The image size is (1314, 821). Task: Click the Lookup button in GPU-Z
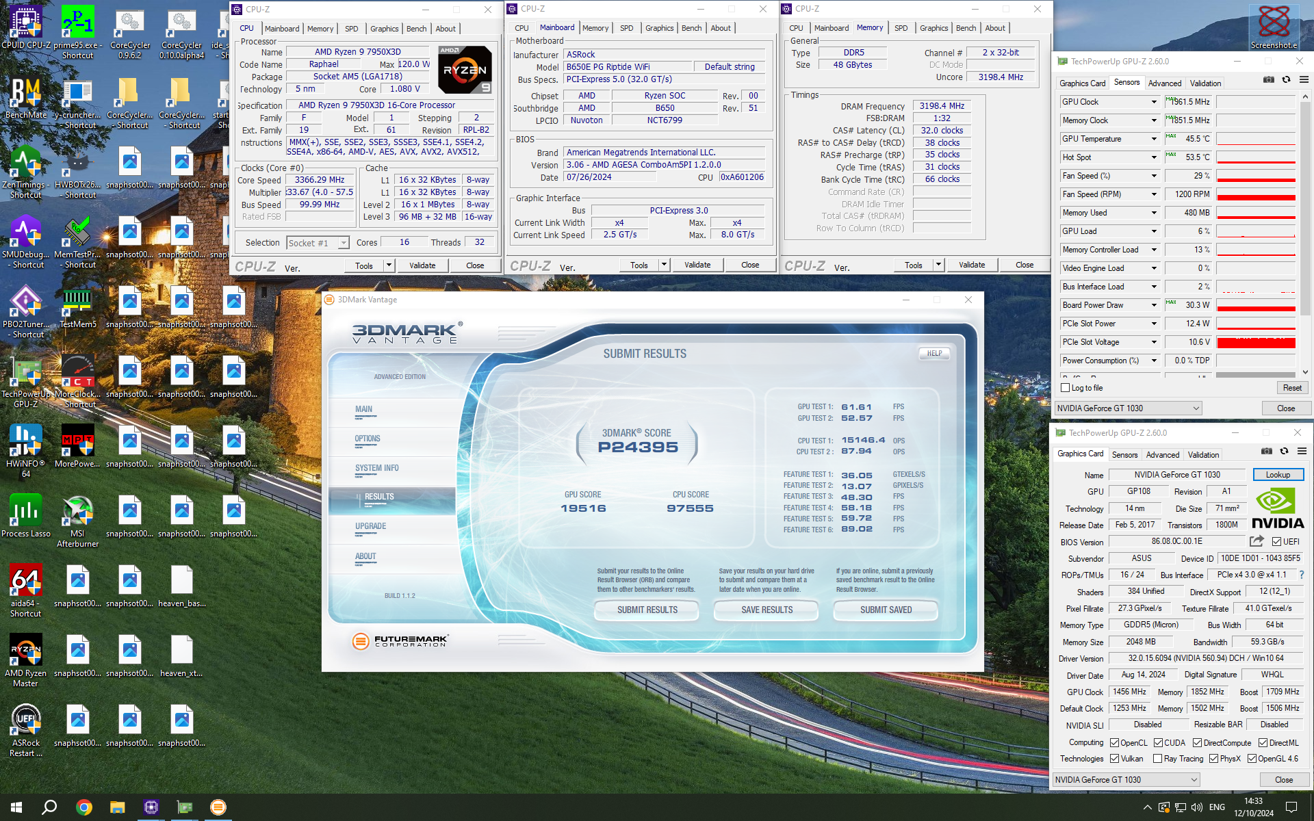tap(1278, 475)
